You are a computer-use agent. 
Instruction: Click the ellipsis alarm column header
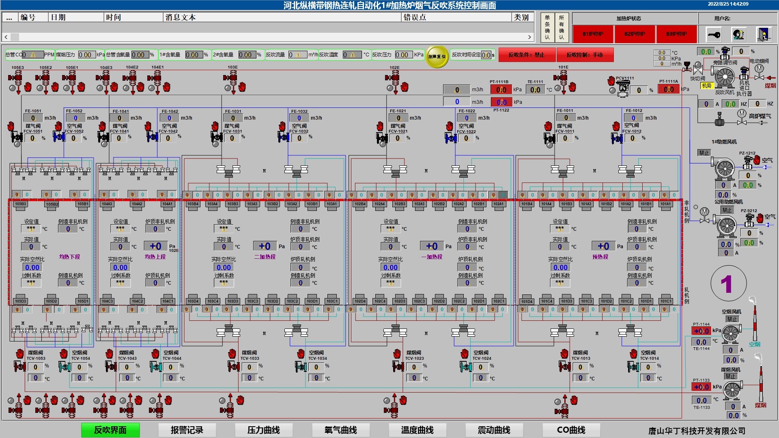9,17
